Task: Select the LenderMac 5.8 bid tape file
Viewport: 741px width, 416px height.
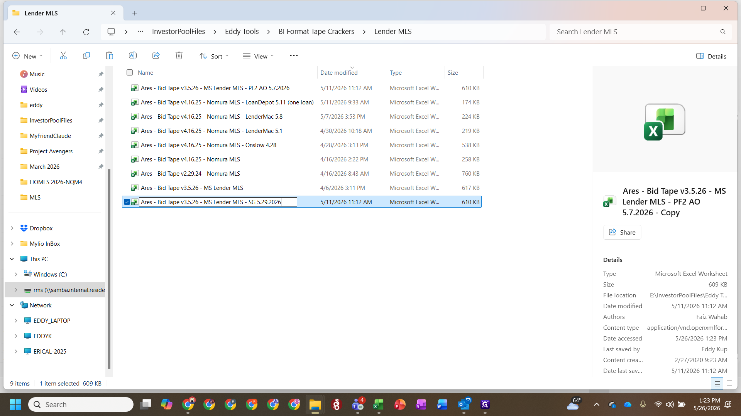Action: tap(211, 116)
